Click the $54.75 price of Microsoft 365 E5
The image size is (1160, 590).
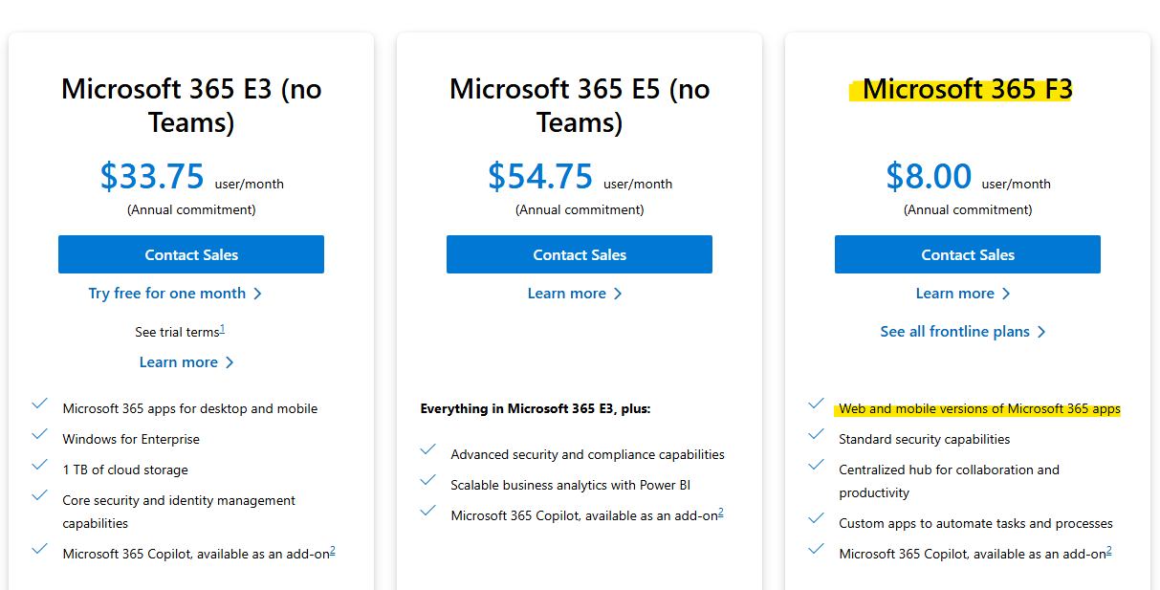540,176
